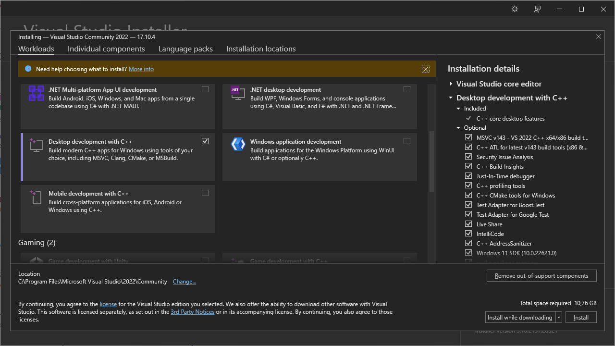Enable .NET Multi-platform App UI development workload
The height and width of the screenshot is (346, 615).
coord(205,89)
